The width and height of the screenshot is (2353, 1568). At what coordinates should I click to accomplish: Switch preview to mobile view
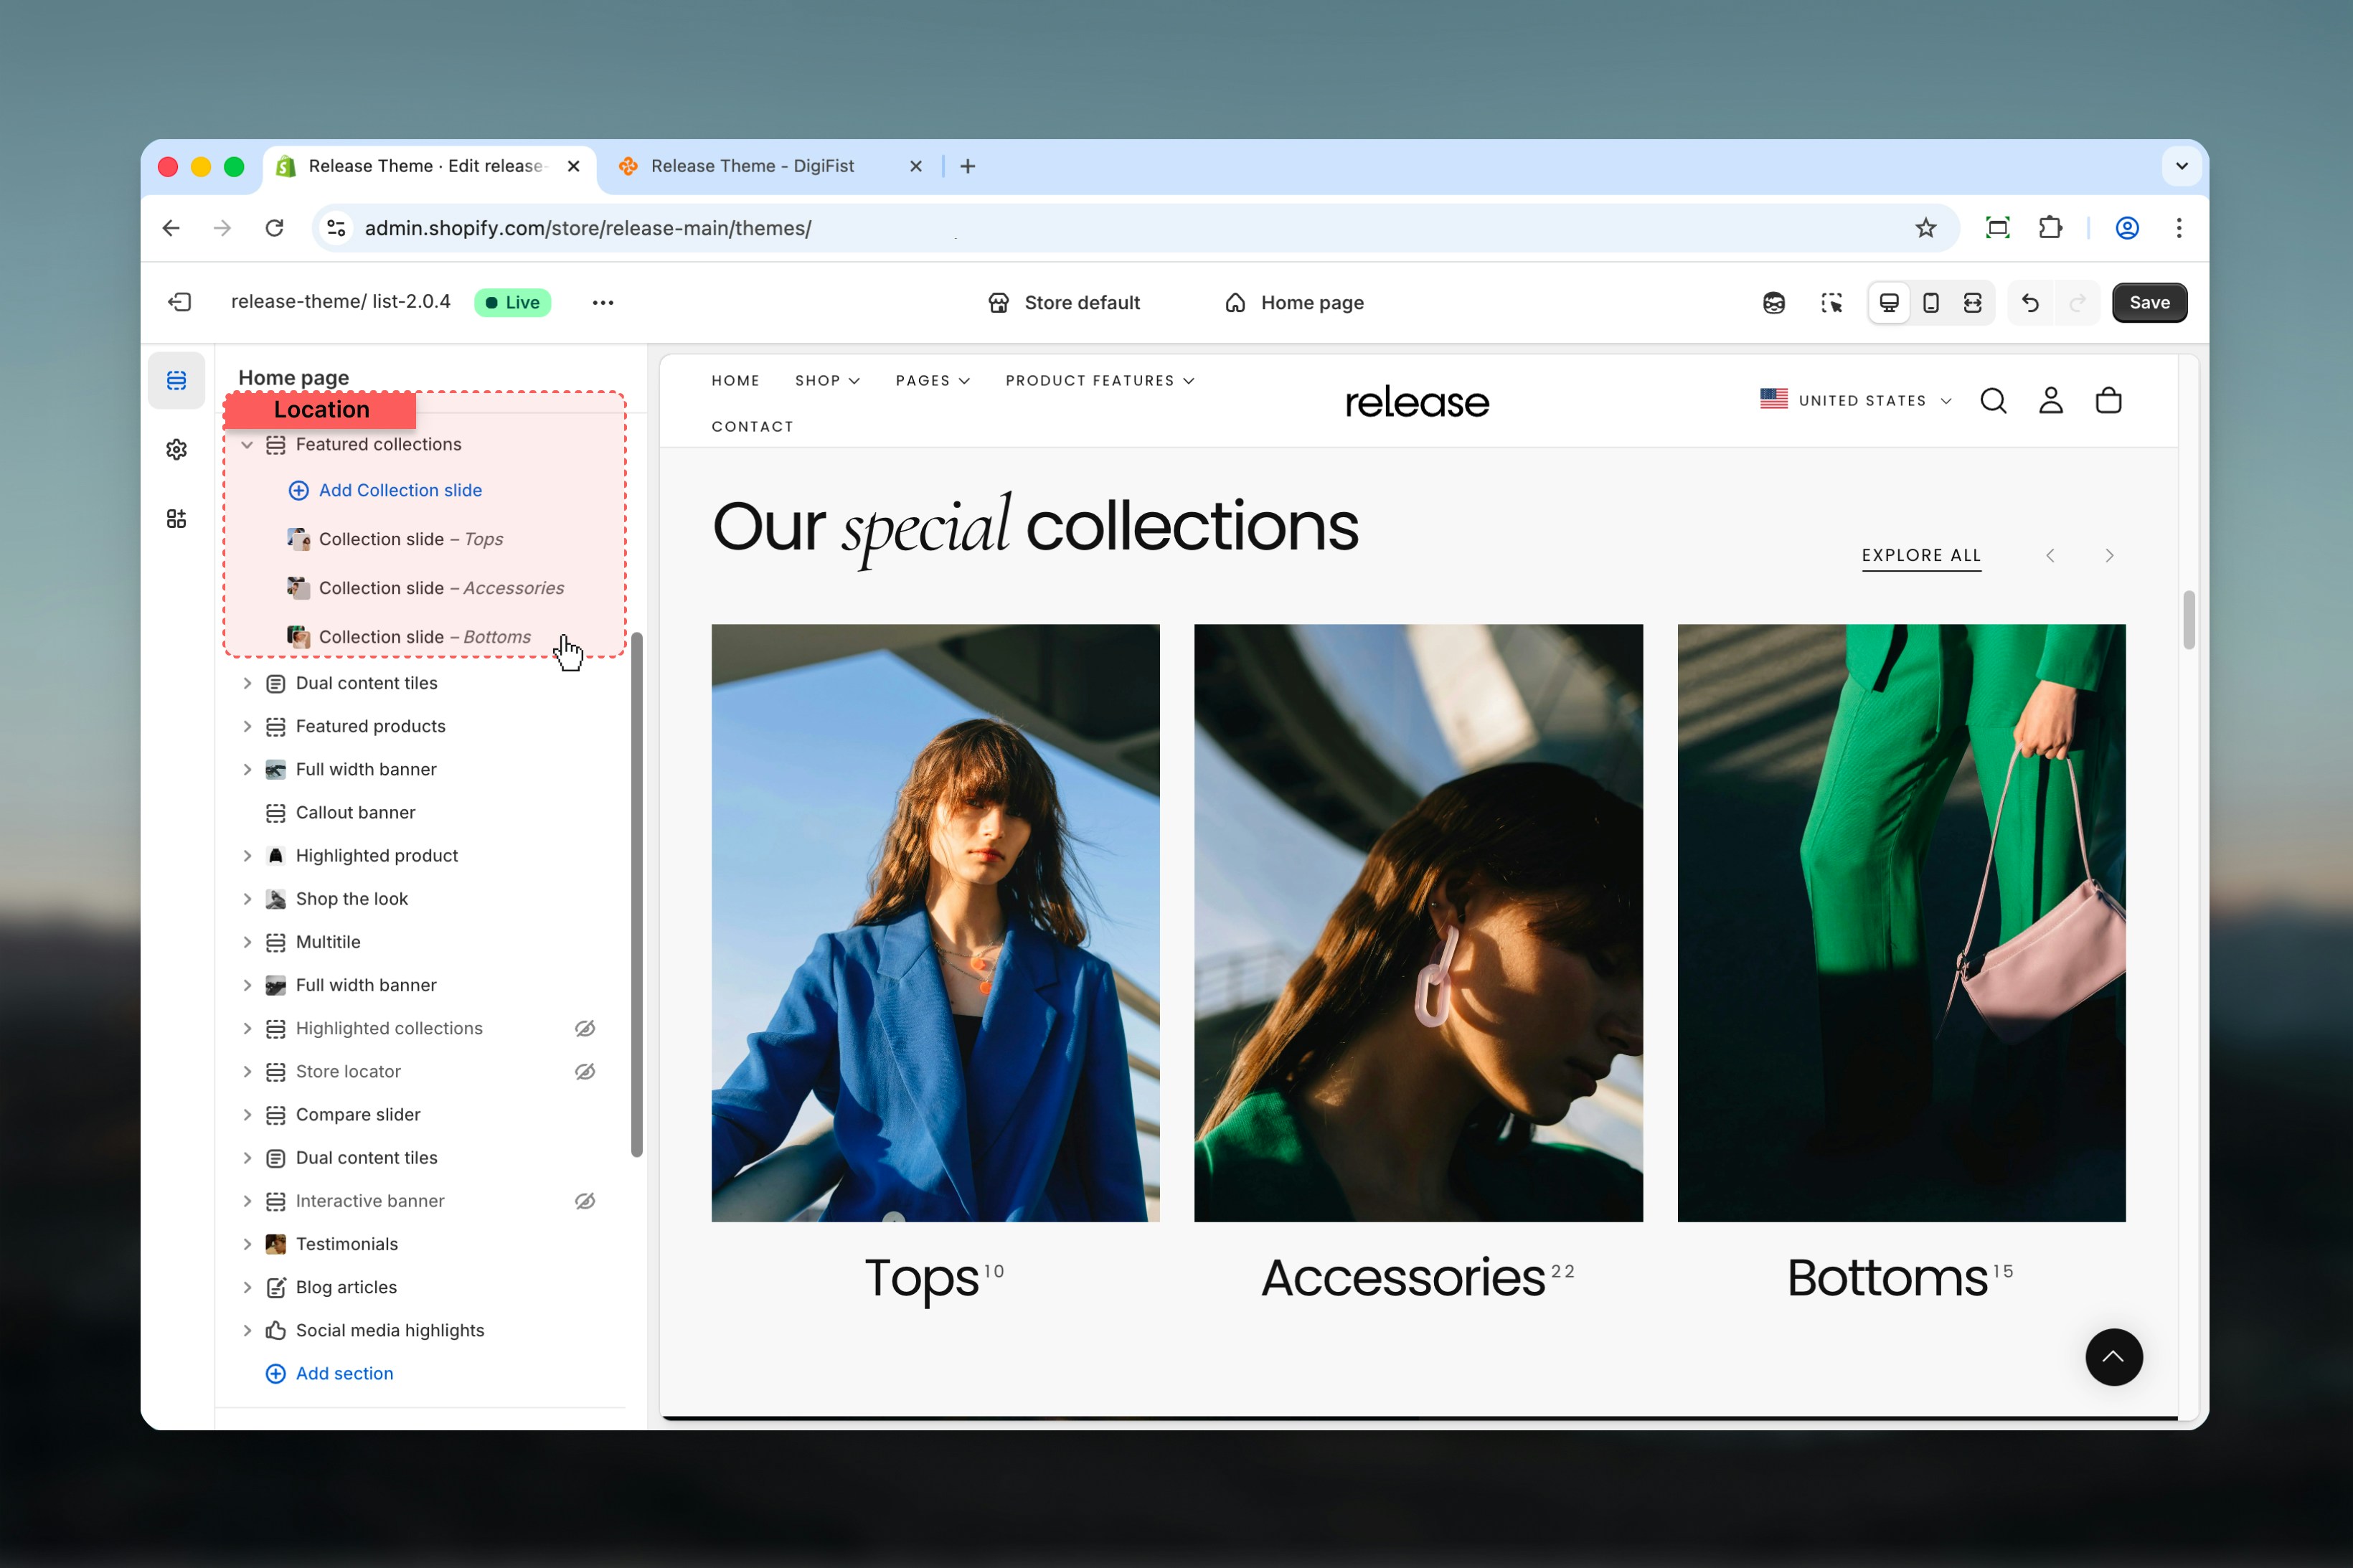pos(1930,302)
